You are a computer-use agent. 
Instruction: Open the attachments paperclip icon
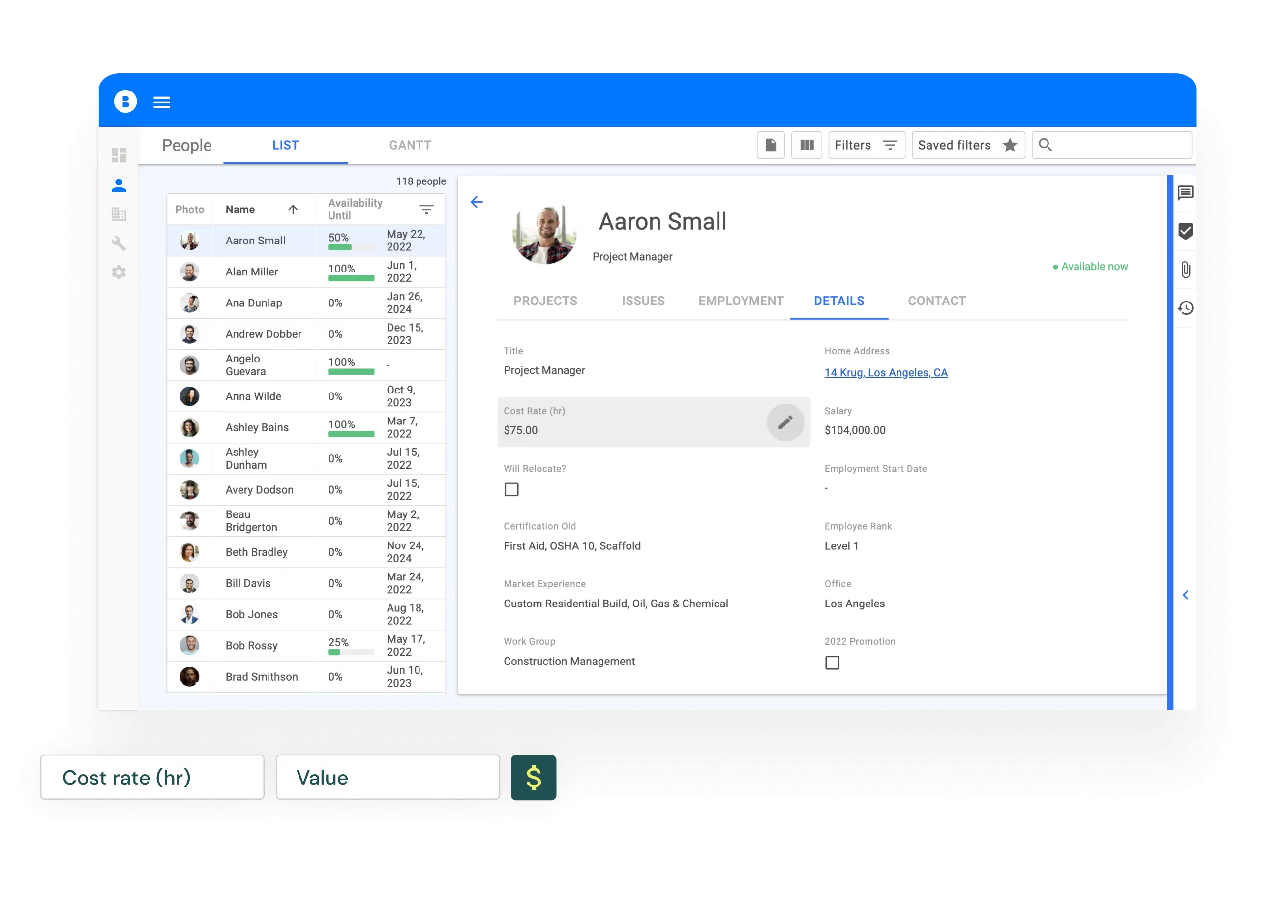[x=1185, y=270]
